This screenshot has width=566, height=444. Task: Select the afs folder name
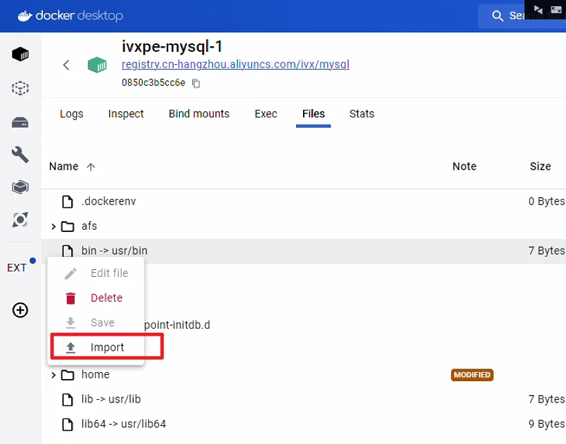coord(89,226)
